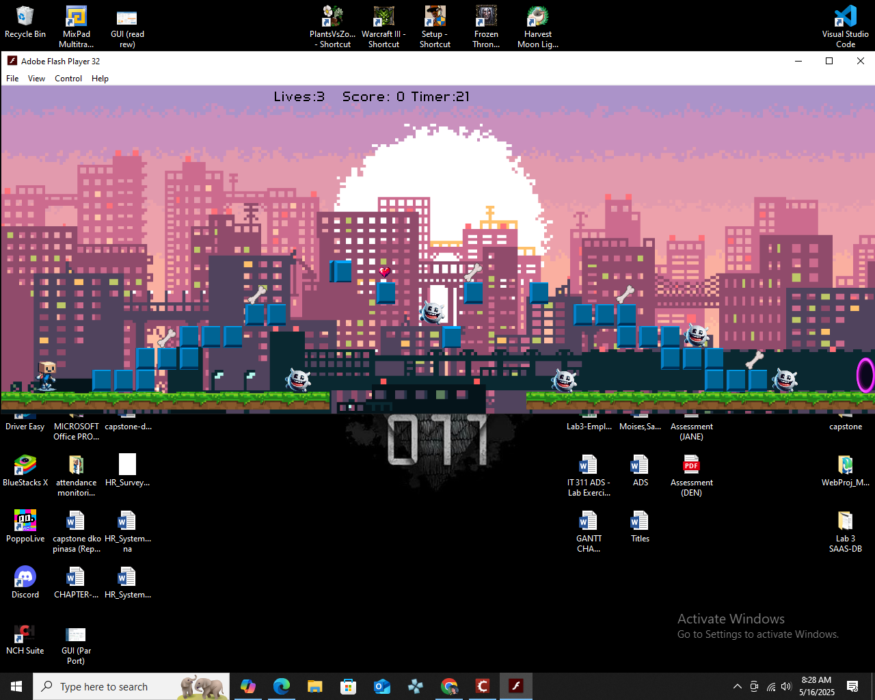Screen dimensions: 875x700
Task: Click the magenta portal in the game
Action: click(865, 375)
